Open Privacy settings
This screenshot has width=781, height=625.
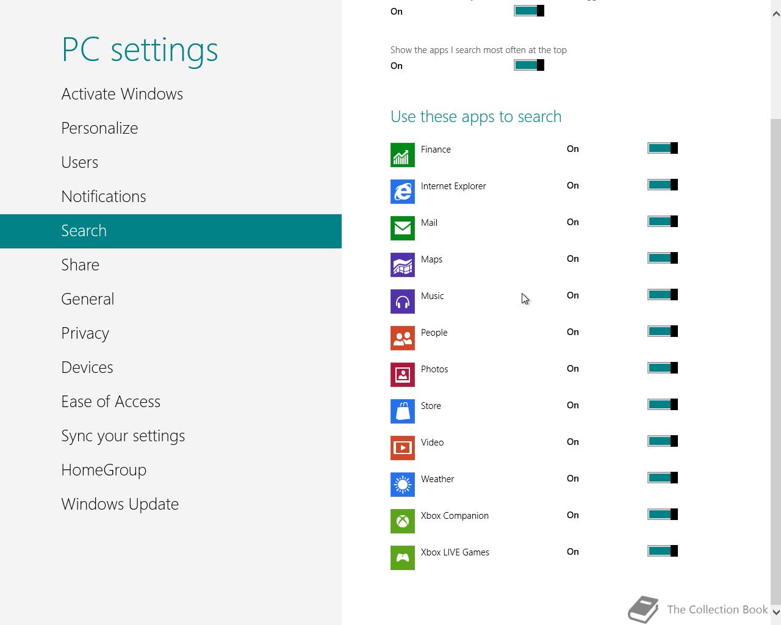[x=171, y=333]
